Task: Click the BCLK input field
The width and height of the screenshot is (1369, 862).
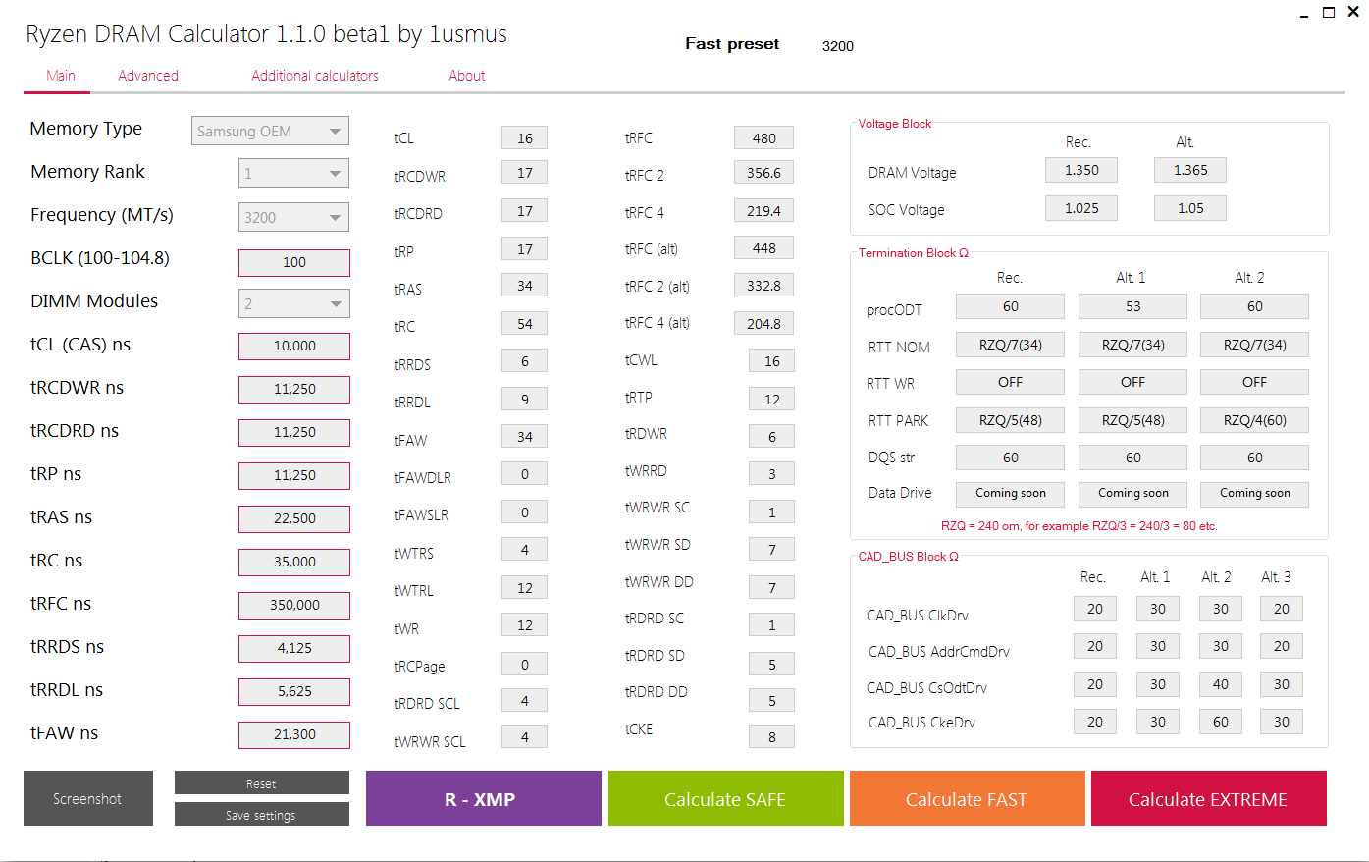Action: click(294, 262)
